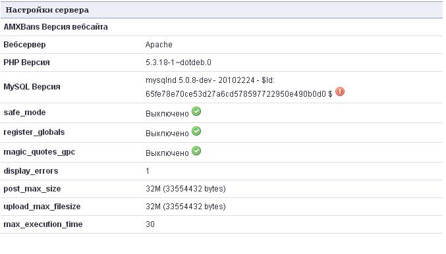Click the green checkmark icon for register_globals
Screen dimensions: 446x254
pyautogui.click(x=196, y=131)
